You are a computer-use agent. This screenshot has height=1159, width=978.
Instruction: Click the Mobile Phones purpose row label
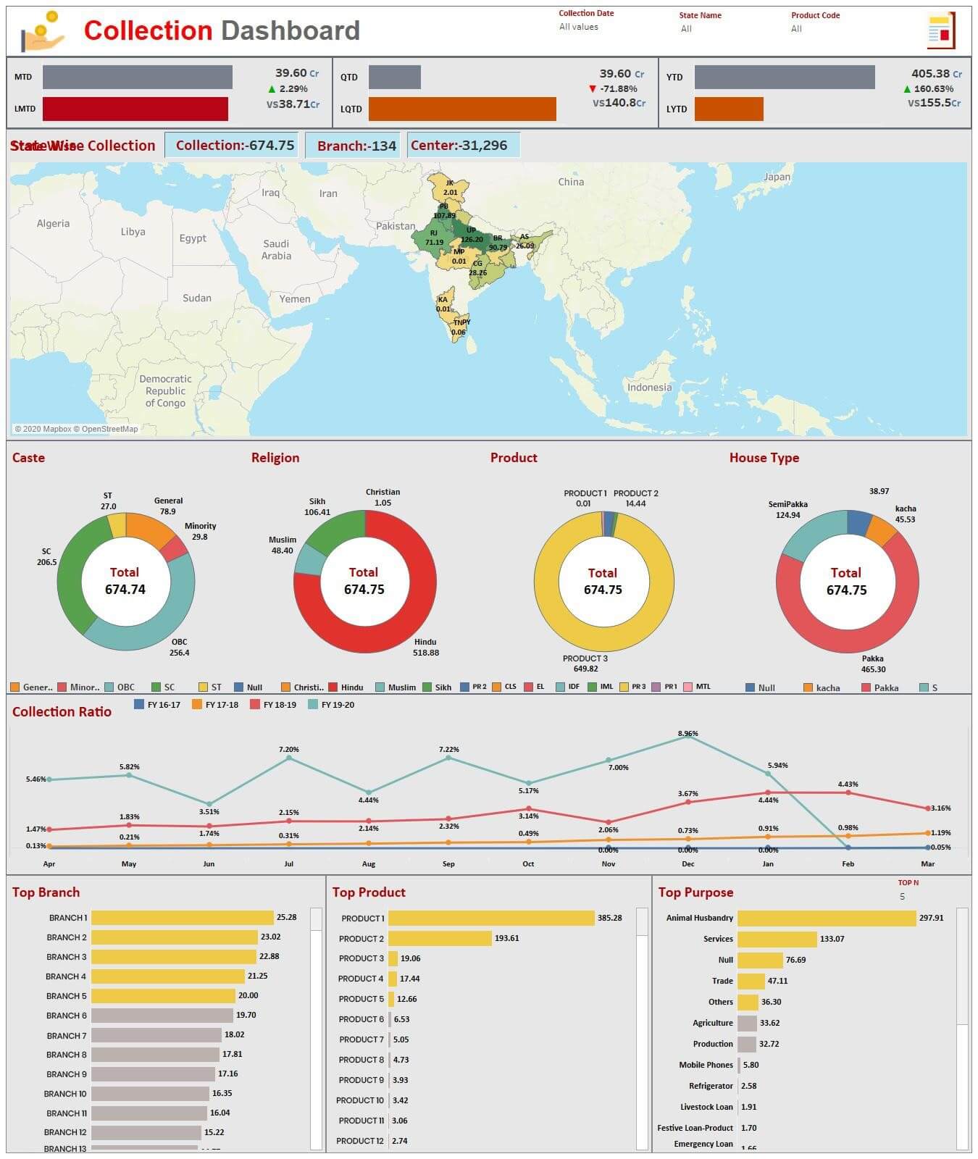coord(706,1066)
